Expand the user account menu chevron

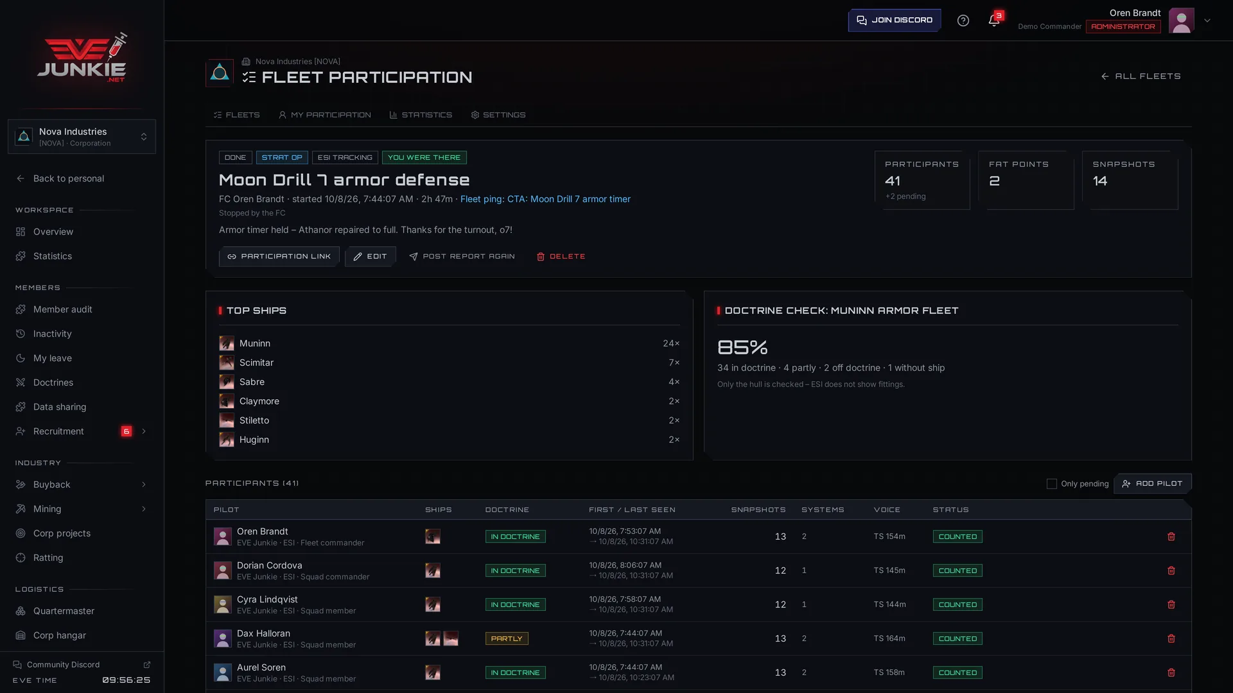pyautogui.click(x=1207, y=21)
